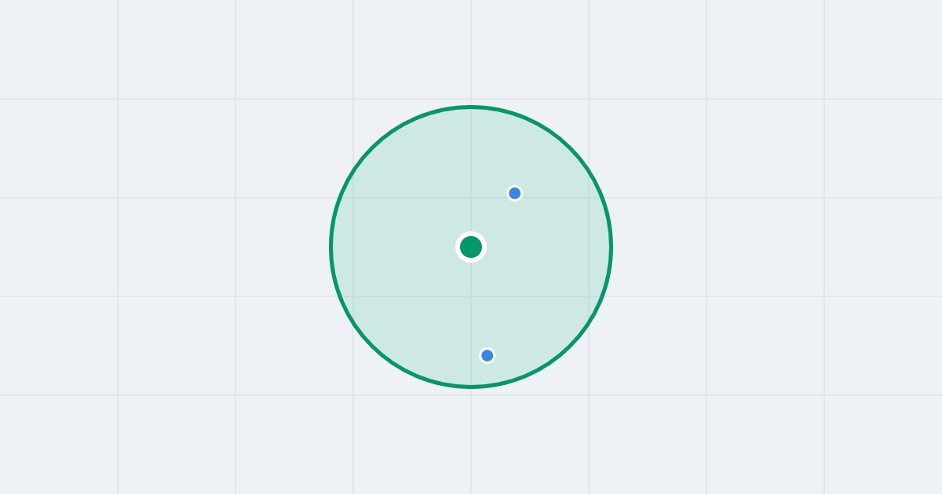The height and width of the screenshot is (494, 942).
Task: Select the lower blue dot near the circle's bottom
Action: pos(487,355)
